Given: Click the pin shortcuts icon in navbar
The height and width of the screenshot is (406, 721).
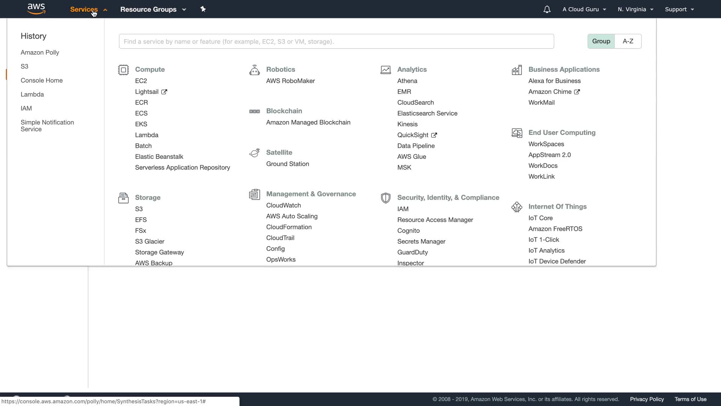Looking at the screenshot, I should point(203,9).
